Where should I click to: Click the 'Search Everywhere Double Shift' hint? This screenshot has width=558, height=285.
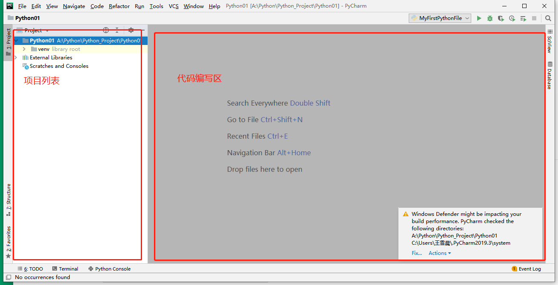279,103
